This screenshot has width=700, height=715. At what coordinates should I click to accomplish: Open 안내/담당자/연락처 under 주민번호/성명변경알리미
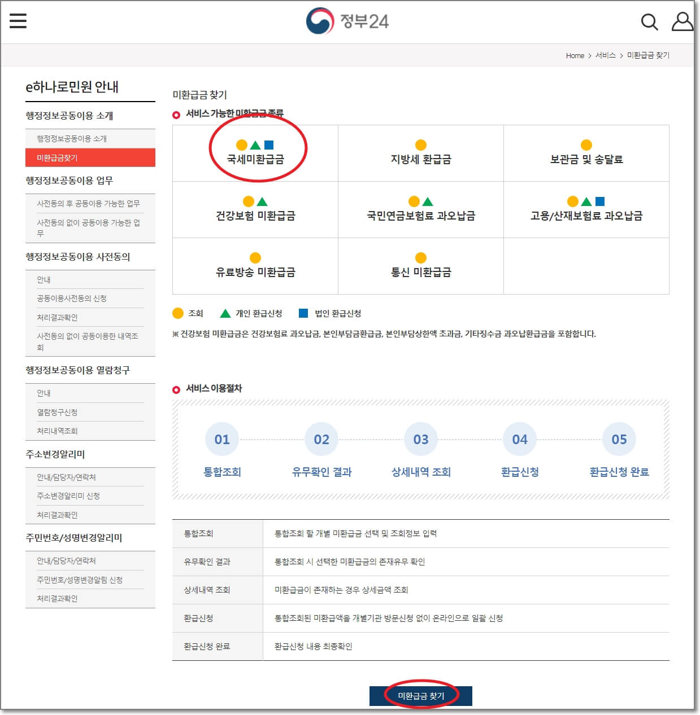[x=66, y=561]
